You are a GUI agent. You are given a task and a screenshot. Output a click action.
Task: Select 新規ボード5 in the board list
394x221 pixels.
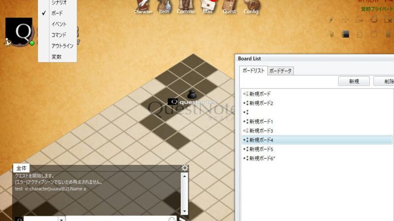(317, 149)
